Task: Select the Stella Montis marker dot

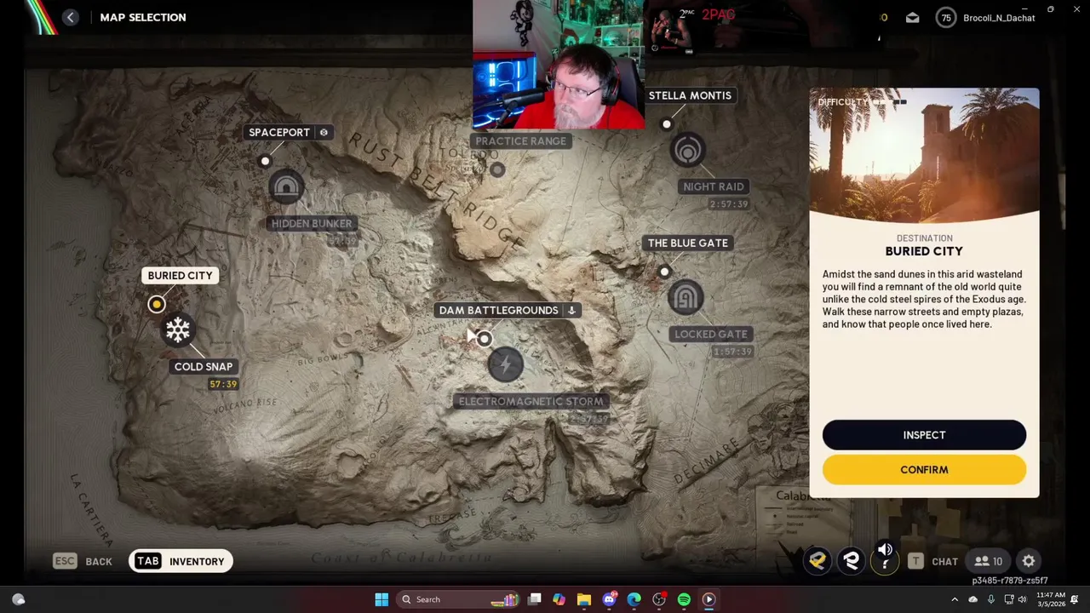Action: pos(667,124)
